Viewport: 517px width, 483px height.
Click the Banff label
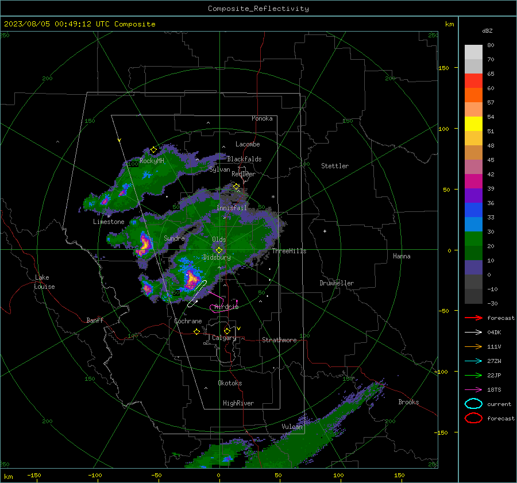(x=95, y=320)
